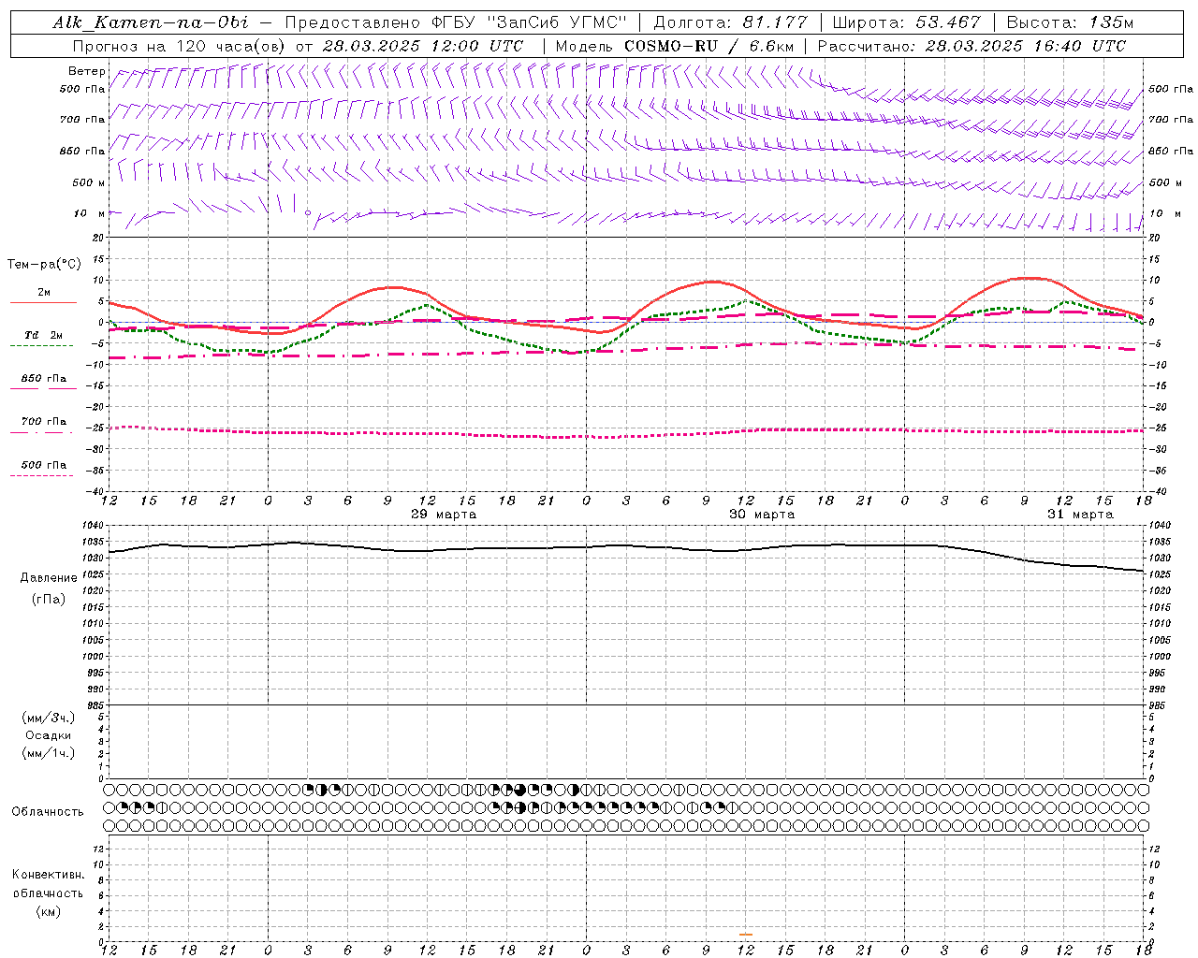Select the 'Долгота: 81.177' header field
The width and height of the screenshot is (1198, 958).
click(x=731, y=22)
